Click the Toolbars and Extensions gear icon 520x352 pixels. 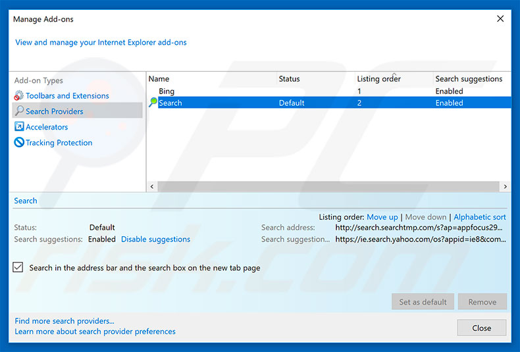(19, 96)
